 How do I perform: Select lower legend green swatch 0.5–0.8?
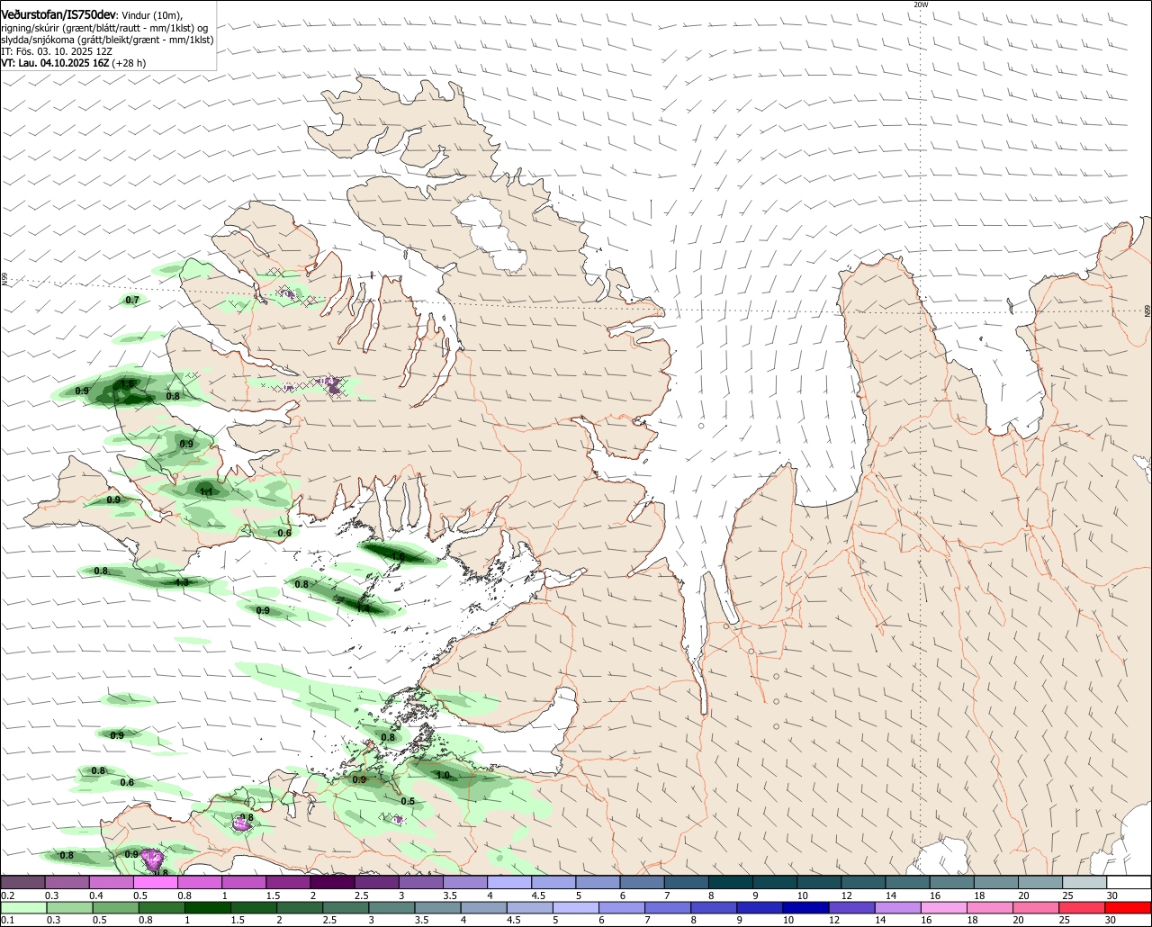[x=116, y=907]
